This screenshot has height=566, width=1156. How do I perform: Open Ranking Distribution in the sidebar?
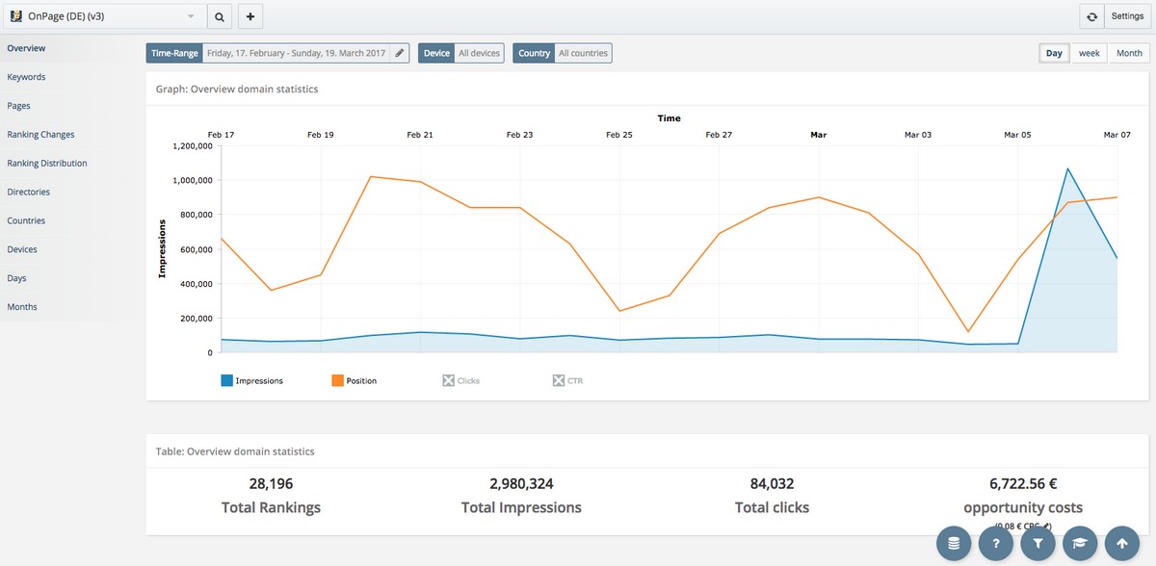tap(47, 164)
